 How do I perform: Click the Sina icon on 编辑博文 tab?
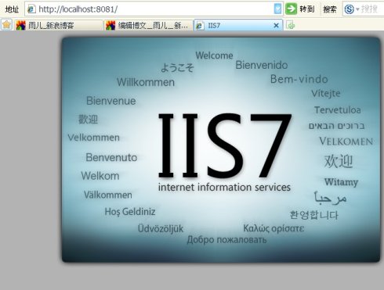(110, 25)
